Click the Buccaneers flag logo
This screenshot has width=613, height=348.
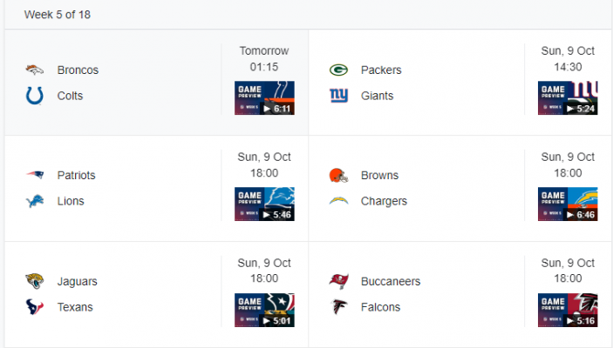click(x=338, y=281)
